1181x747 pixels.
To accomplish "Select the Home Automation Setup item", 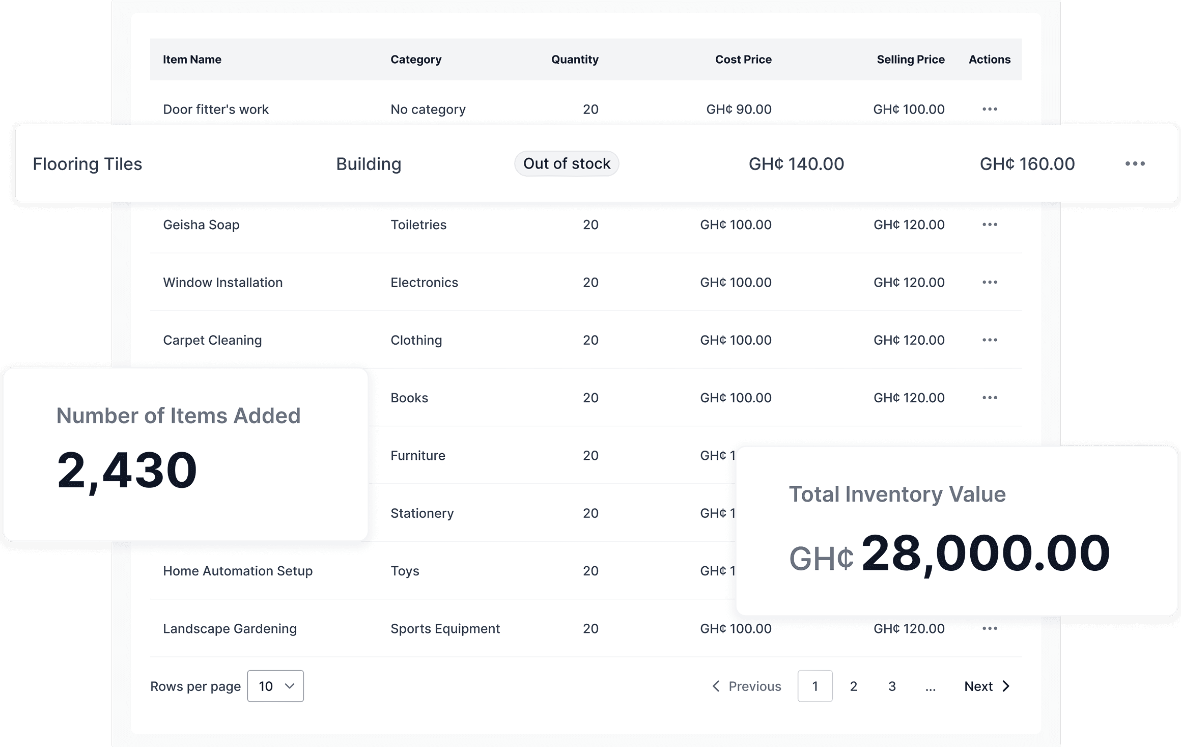I will pos(237,571).
